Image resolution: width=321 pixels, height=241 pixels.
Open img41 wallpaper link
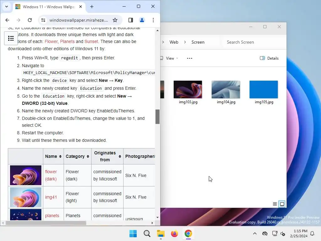click(51, 197)
